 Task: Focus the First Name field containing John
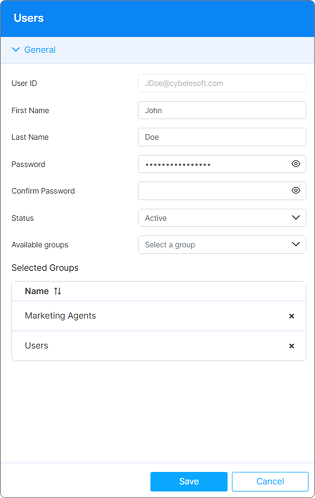pyautogui.click(x=222, y=110)
